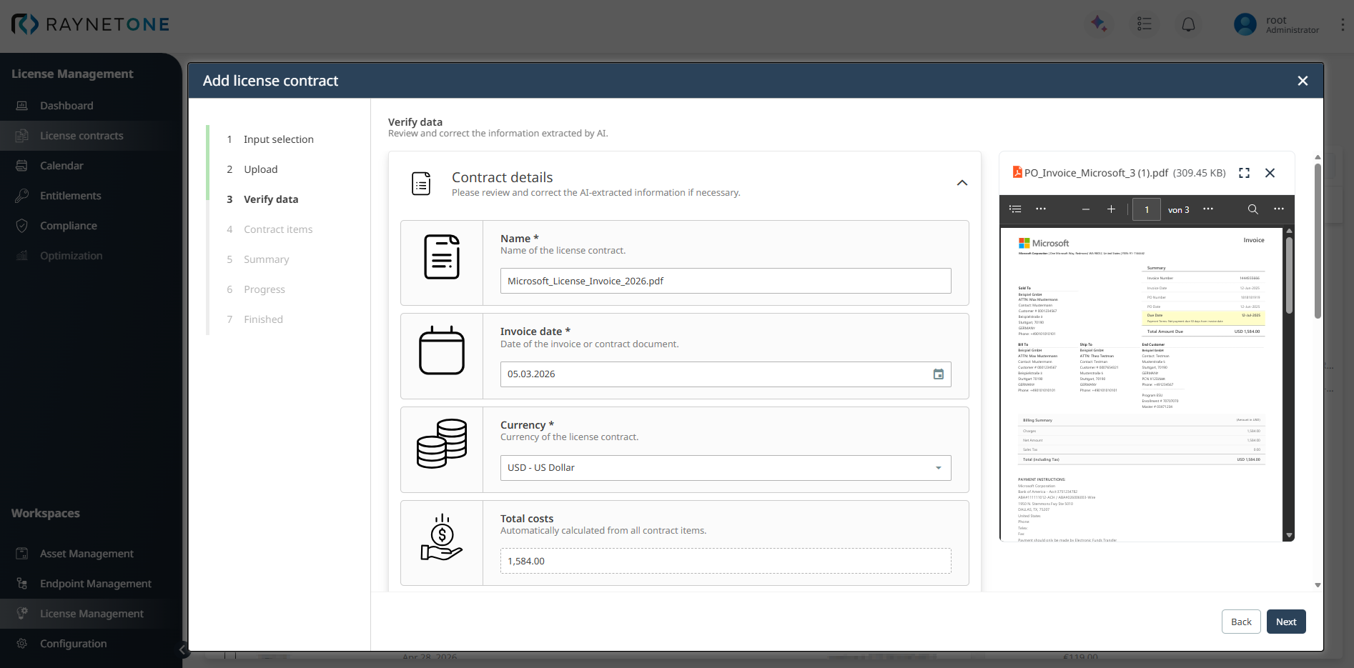Open the header kebab menu
1354x668 pixels.
[1343, 24]
